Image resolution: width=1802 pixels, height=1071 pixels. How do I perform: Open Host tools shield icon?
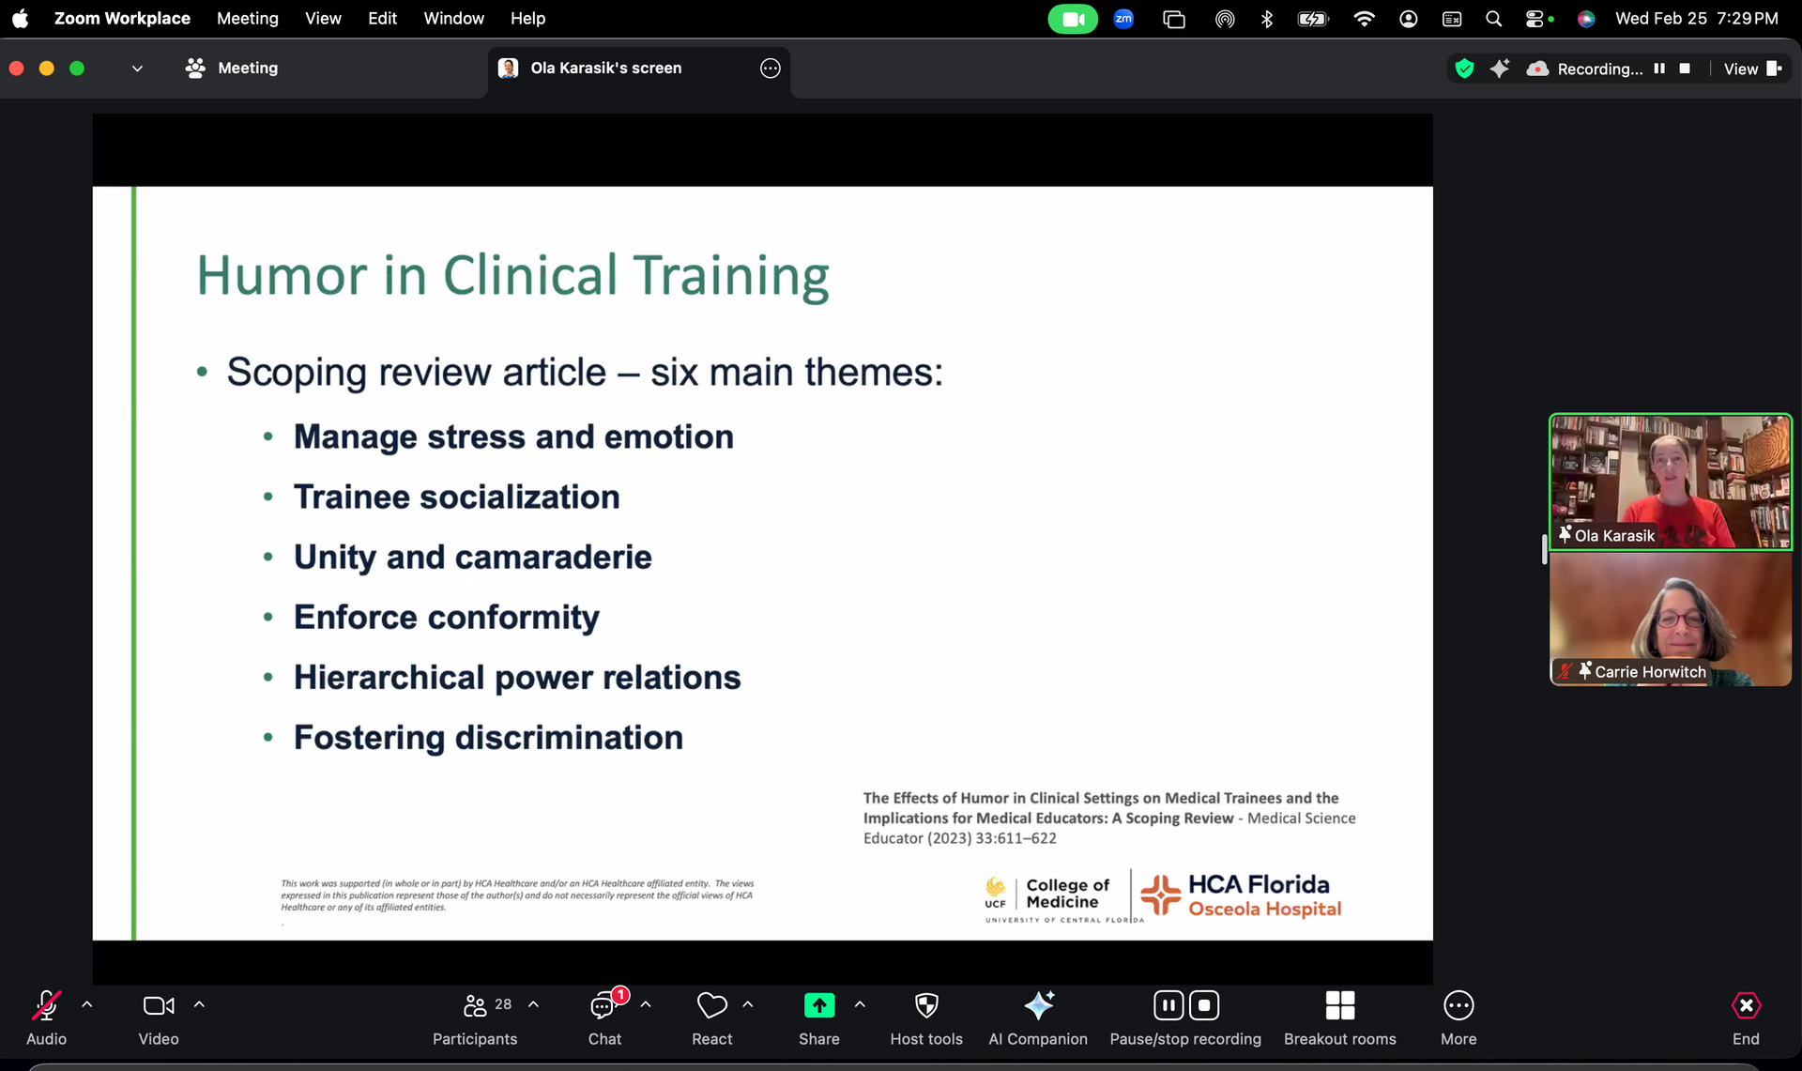coord(925,1006)
